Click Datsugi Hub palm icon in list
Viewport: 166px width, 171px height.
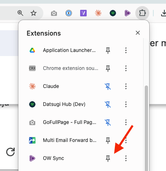pyautogui.click(x=32, y=104)
